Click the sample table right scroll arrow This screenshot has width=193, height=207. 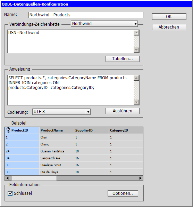click(140, 178)
